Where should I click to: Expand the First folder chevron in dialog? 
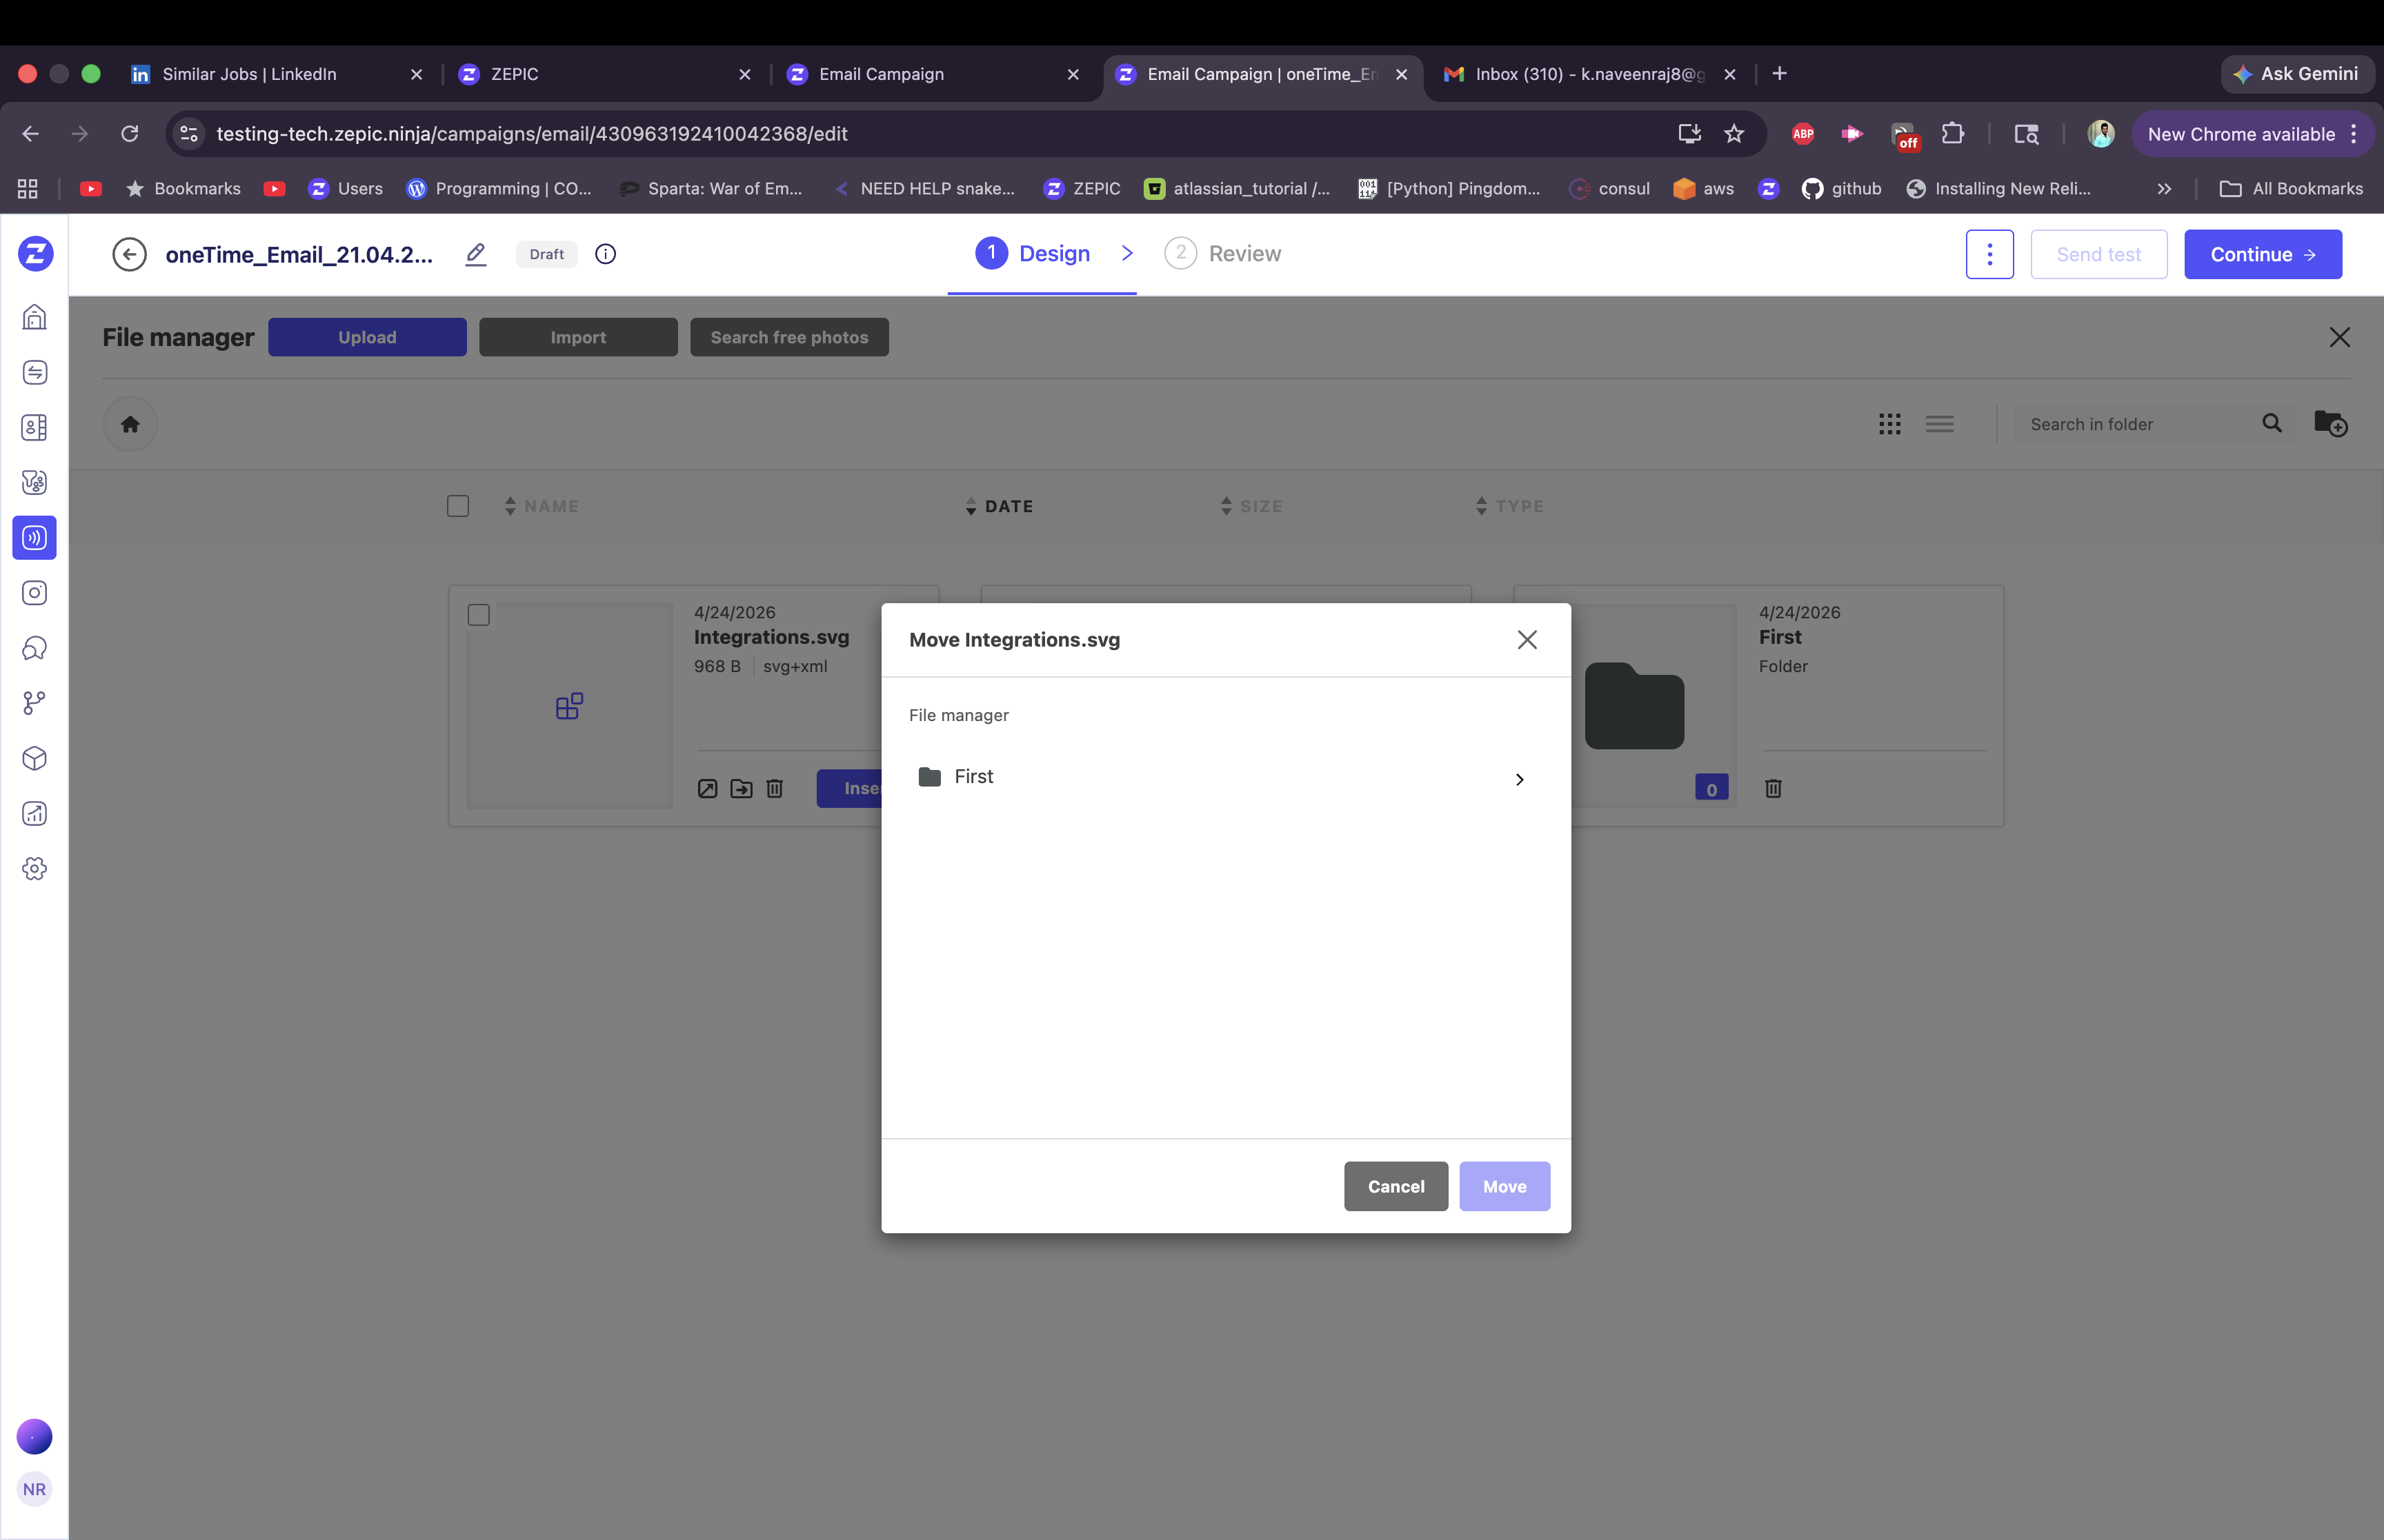1519,779
